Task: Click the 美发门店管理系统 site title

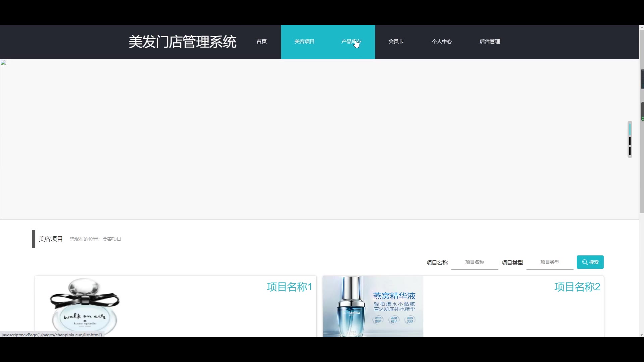Action: coord(182,42)
